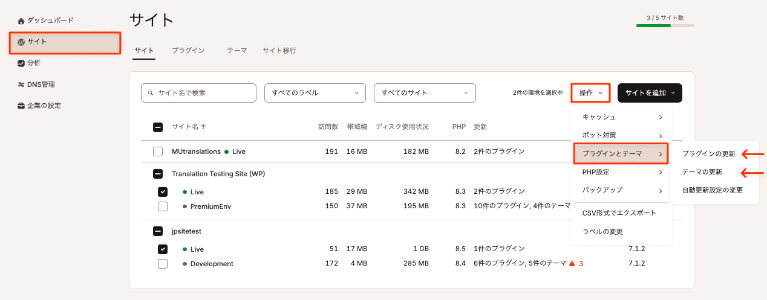Click the 1 GB disk usage value

click(420, 249)
